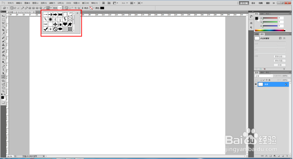
Task: Select the Type tool
Action: (3, 70)
